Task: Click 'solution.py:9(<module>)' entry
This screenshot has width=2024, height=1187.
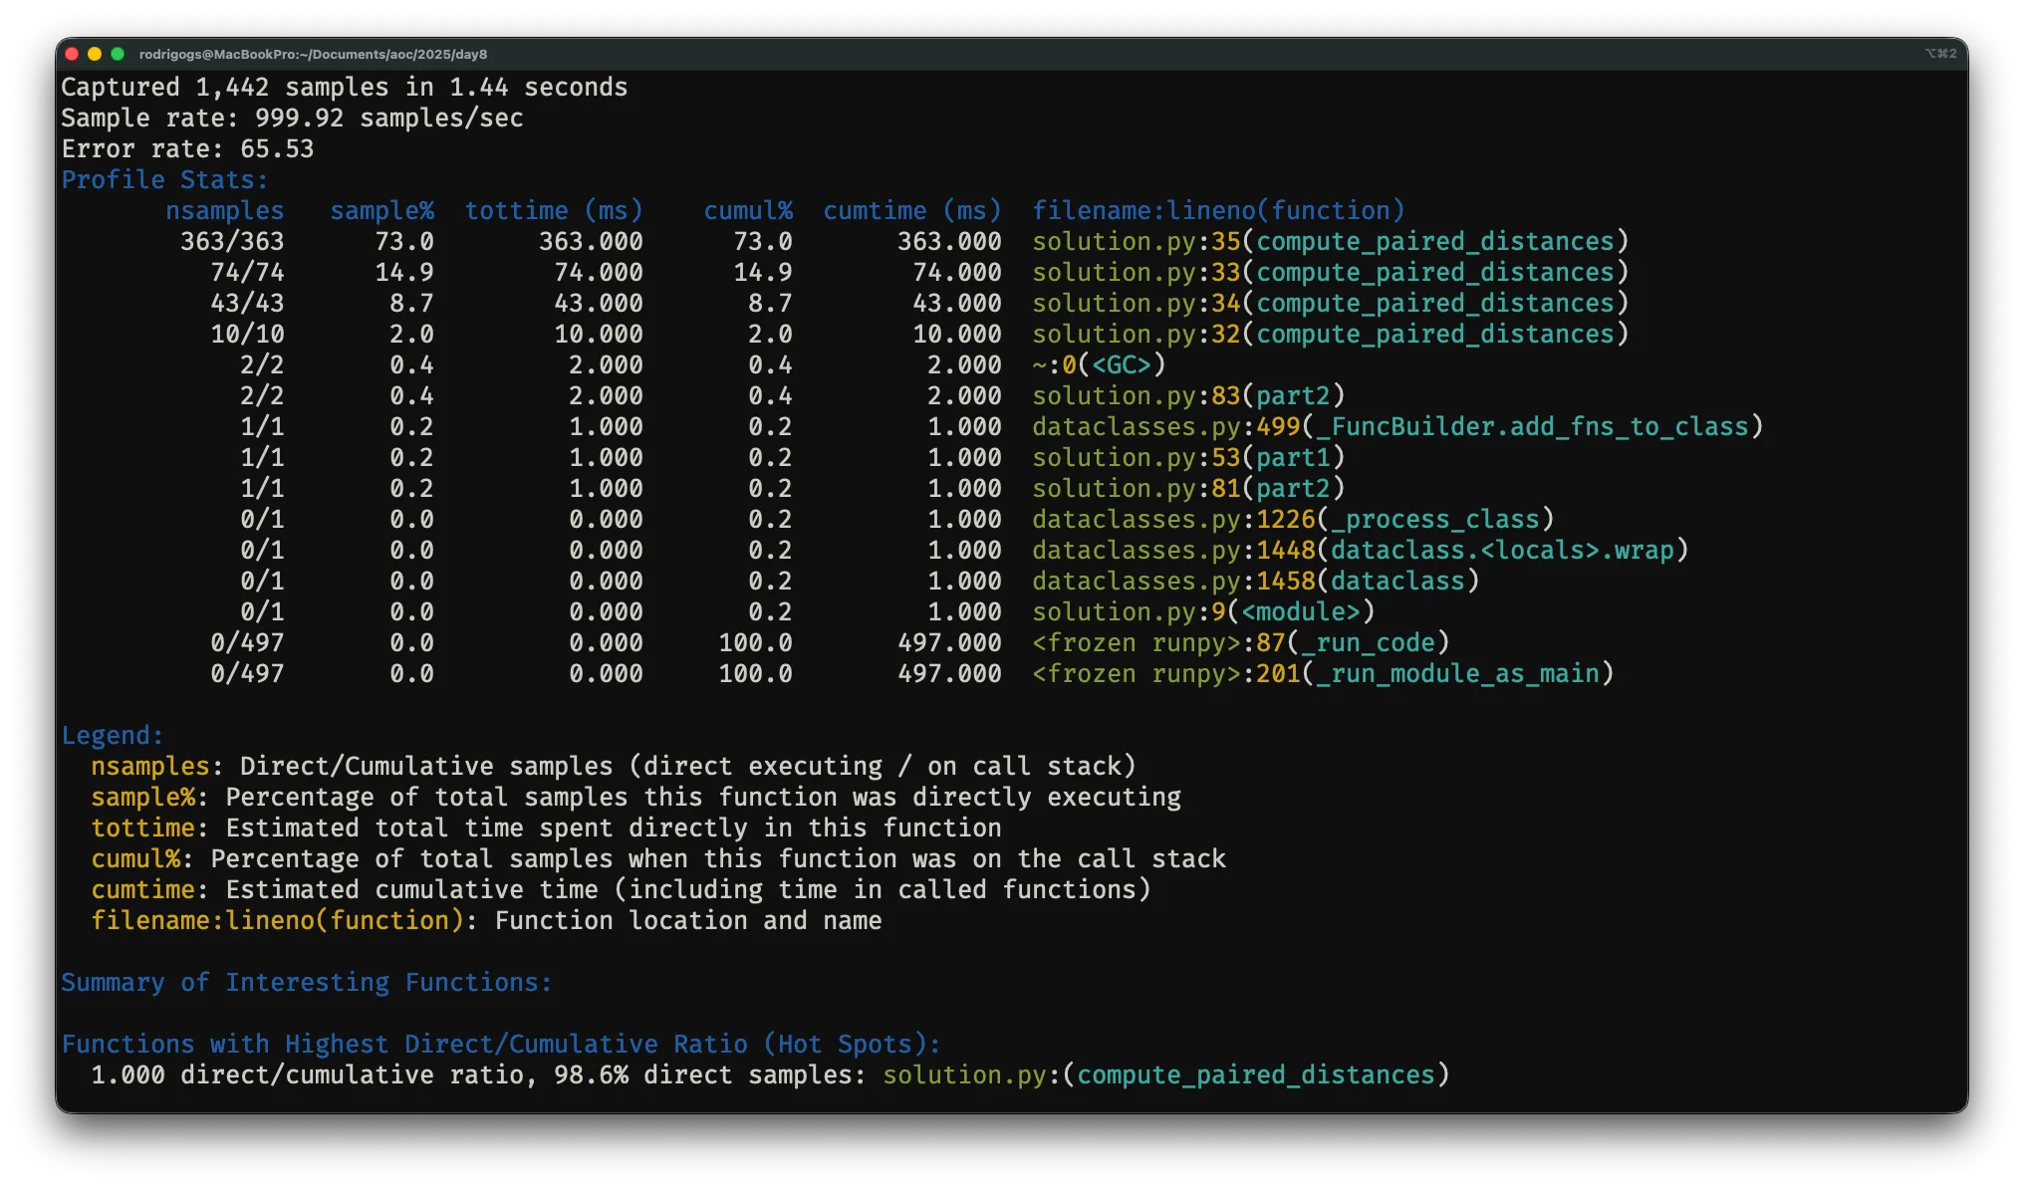Action: (1203, 612)
